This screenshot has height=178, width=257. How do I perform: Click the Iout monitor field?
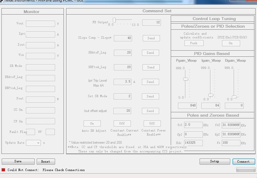pos(41,45)
